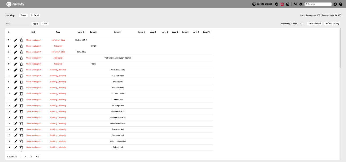Click the edit pencil for row 12
The width and height of the screenshot is (346, 162).
point(16,106)
